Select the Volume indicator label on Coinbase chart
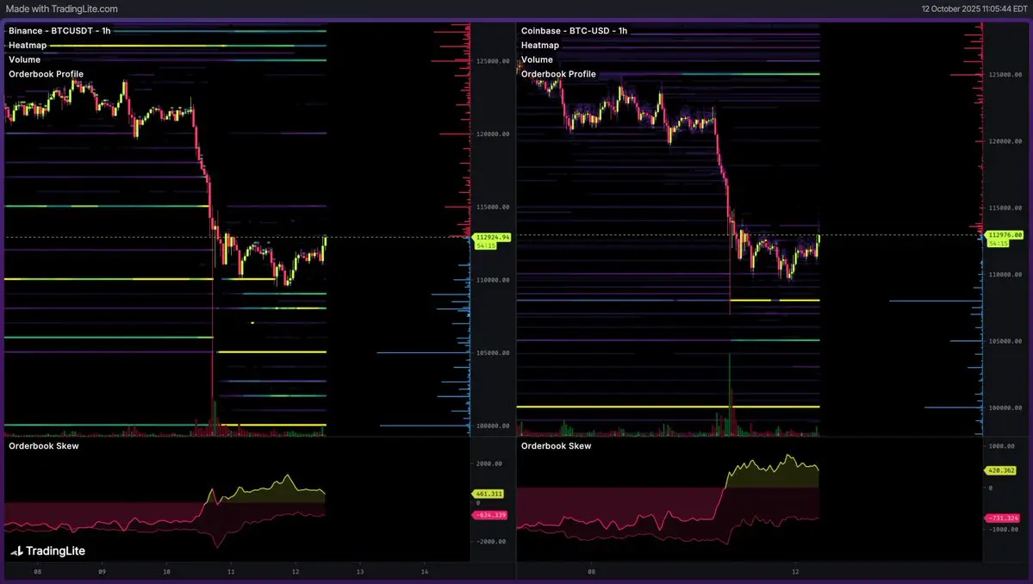The width and height of the screenshot is (1033, 584). click(x=537, y=60)
